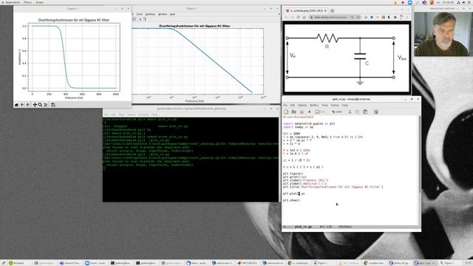Image resolution: width=473 pixels, height=266 pixels.
Task: Click plot_rc.py in Emacs mode line
Action: coord(303,227)
